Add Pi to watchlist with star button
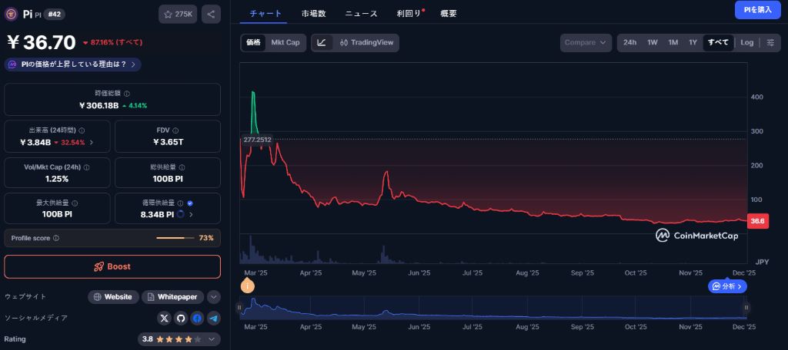The height and width of the screenshot is (350, 788). click(178, 14)
